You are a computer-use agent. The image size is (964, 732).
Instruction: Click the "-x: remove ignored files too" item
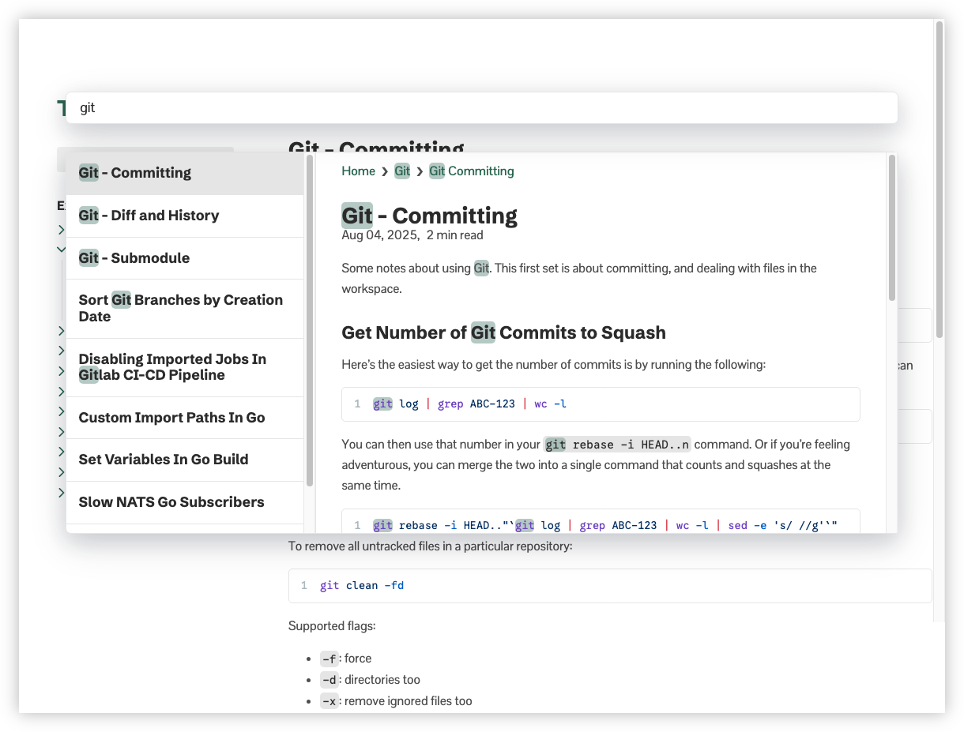coord(396,701)
